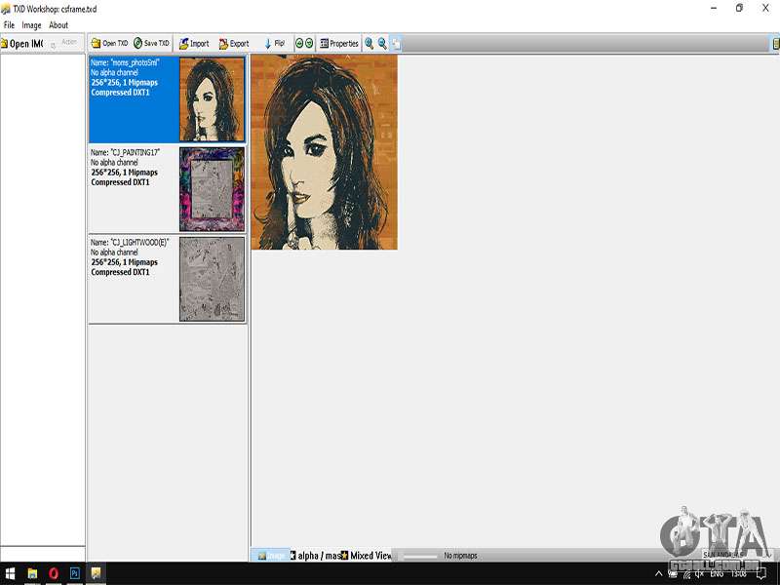Flip the texture with the Flip button
780x585 pixels.
[274, 44]
